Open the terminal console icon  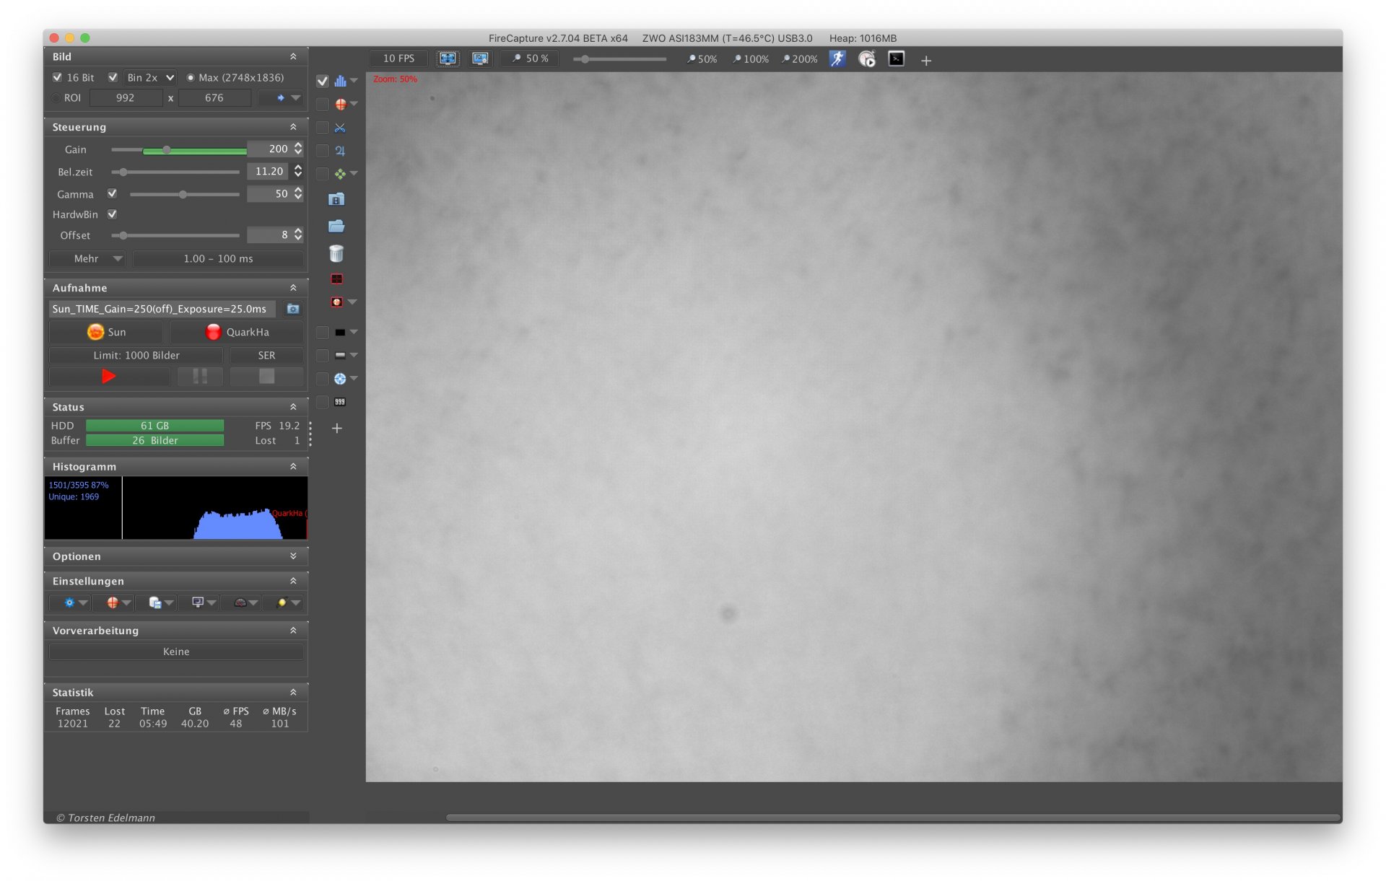896,59
